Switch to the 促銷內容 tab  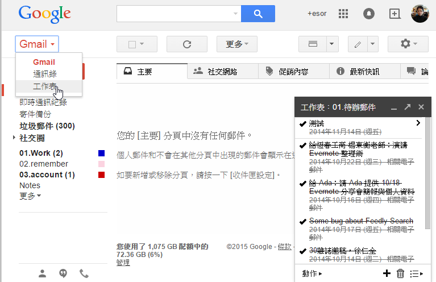pos(294,72)
